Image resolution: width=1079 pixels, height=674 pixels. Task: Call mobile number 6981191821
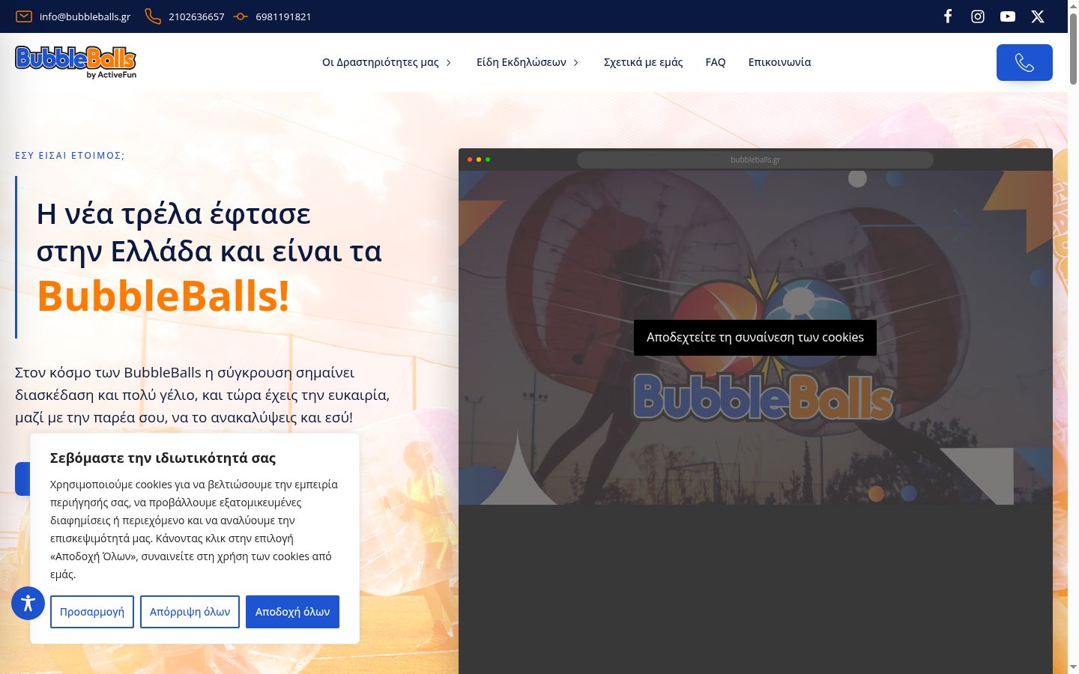[283, 16]
